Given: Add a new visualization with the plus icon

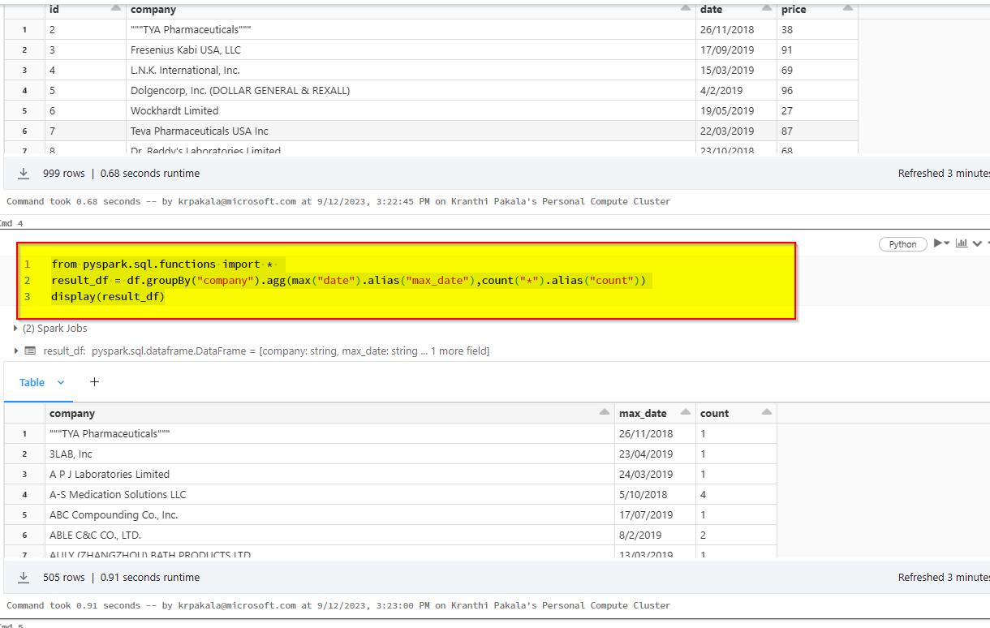Looking at the screenshot, I should pyautogui.click(x=94, y=381).
